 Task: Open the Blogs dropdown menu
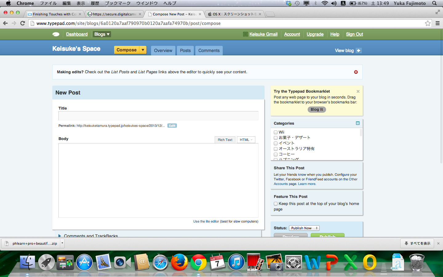pyautogui.click(x=102, y=34)
